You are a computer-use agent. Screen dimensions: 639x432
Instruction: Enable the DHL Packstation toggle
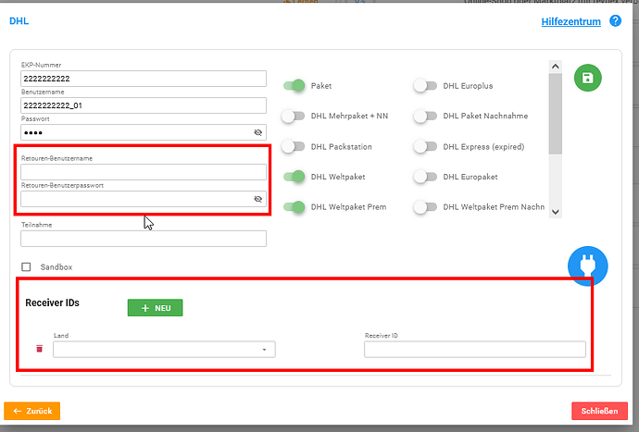click(294, 146)
